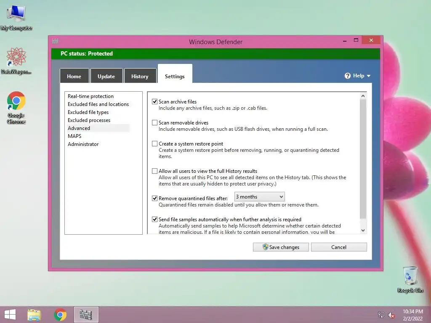Close the Windows Defender window

[371, 40]
